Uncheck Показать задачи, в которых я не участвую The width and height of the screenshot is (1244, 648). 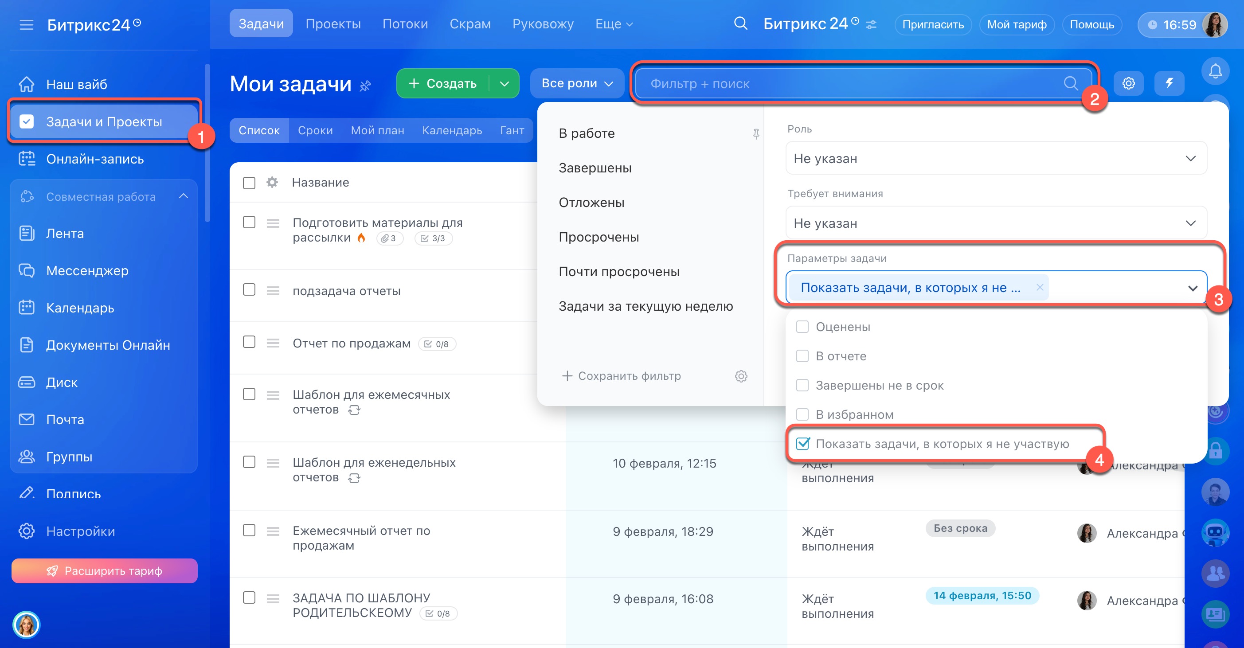pos(802,443)
